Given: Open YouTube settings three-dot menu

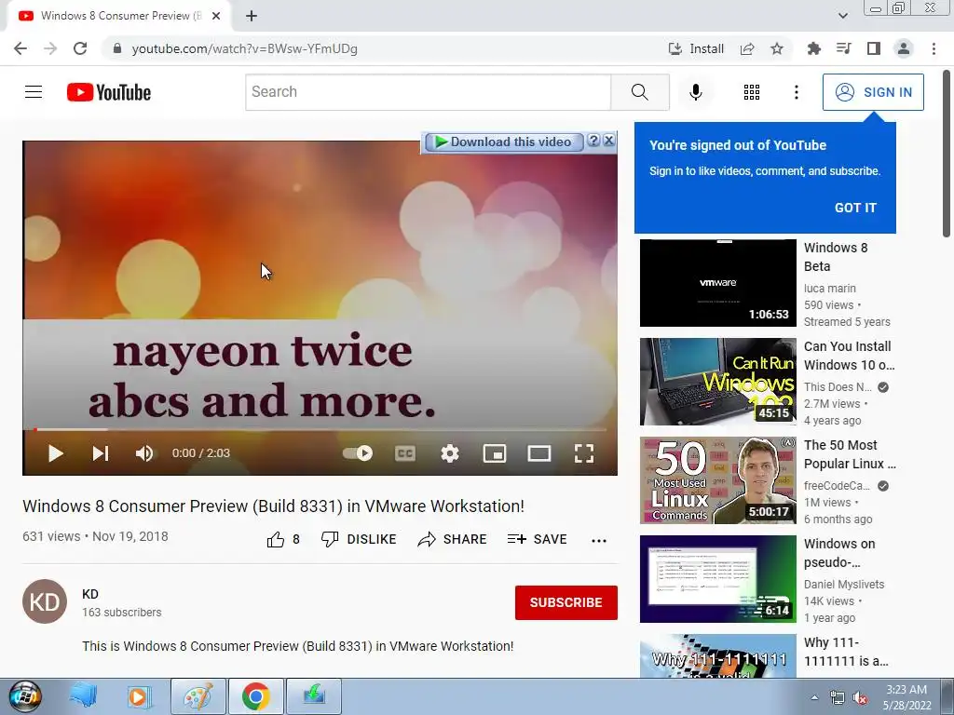Looking at the screenshot, I should point(796,92).
